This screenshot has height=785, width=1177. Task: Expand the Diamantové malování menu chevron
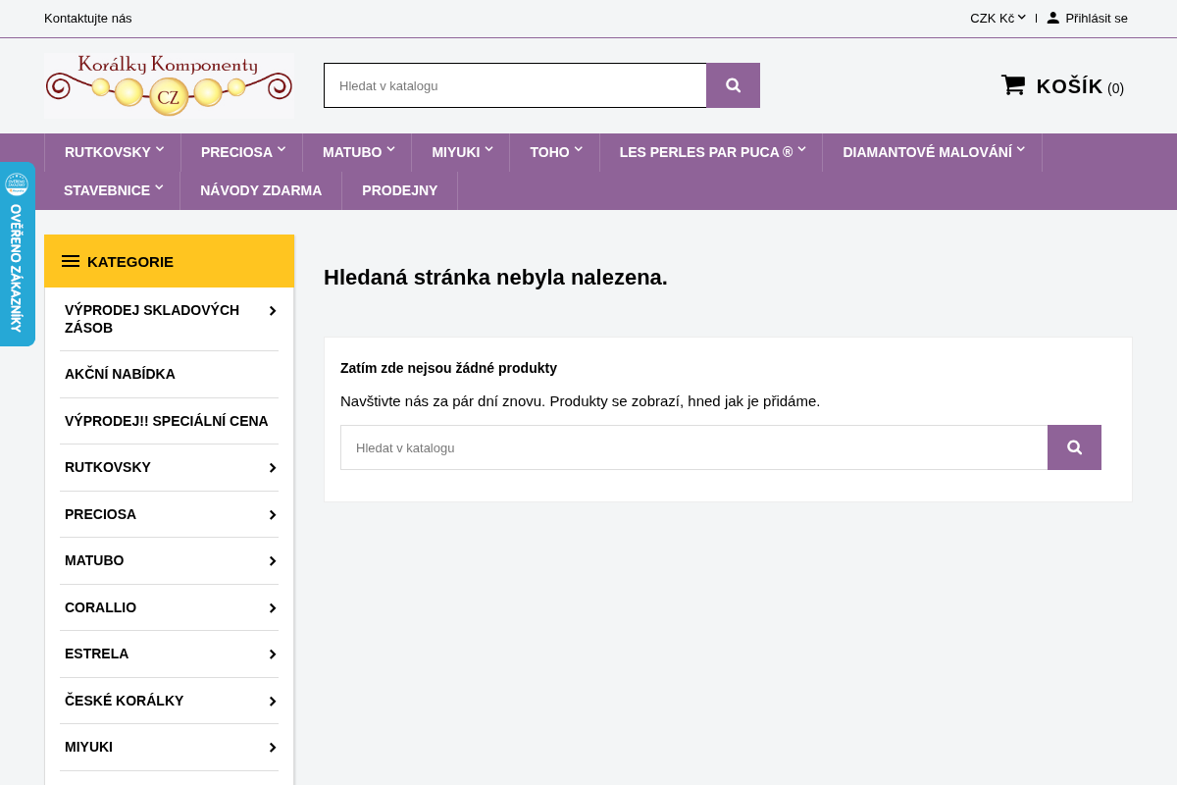(1021, 149)
